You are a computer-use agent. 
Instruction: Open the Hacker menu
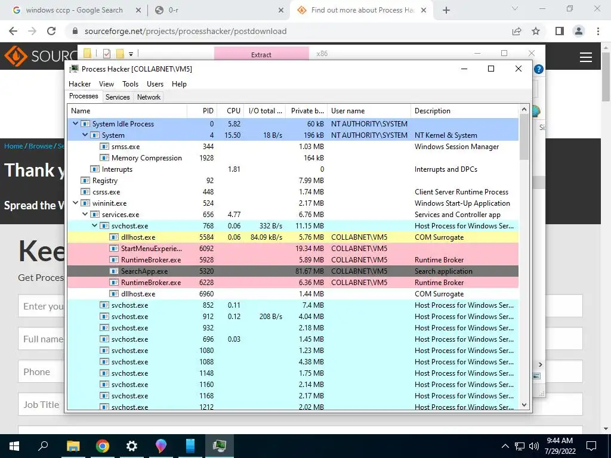click(x=79, y=83)
